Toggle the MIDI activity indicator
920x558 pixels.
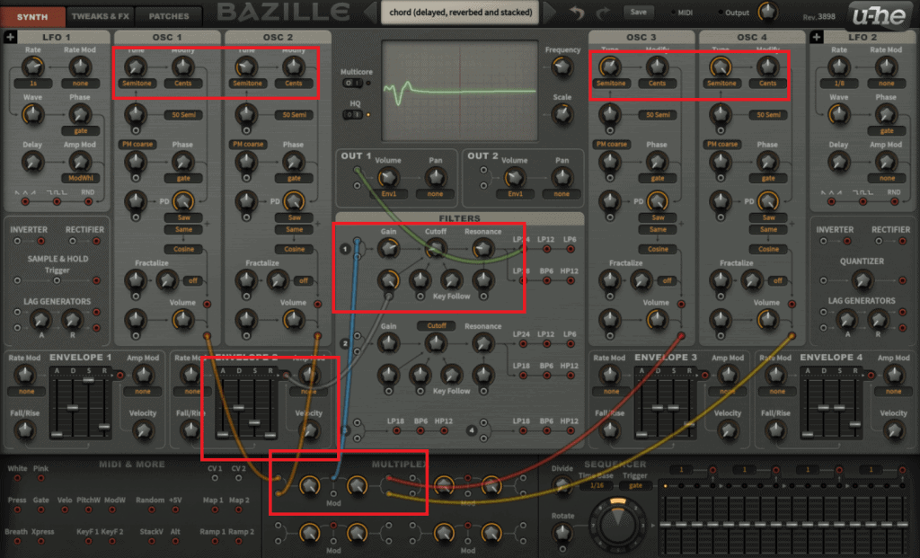[x=678, y=13]
